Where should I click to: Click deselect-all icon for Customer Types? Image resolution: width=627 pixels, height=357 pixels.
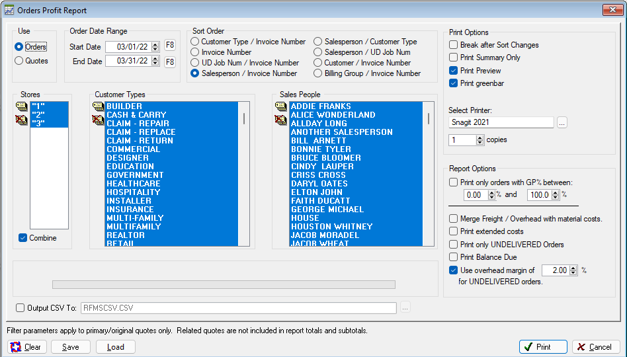pos(99,120)
